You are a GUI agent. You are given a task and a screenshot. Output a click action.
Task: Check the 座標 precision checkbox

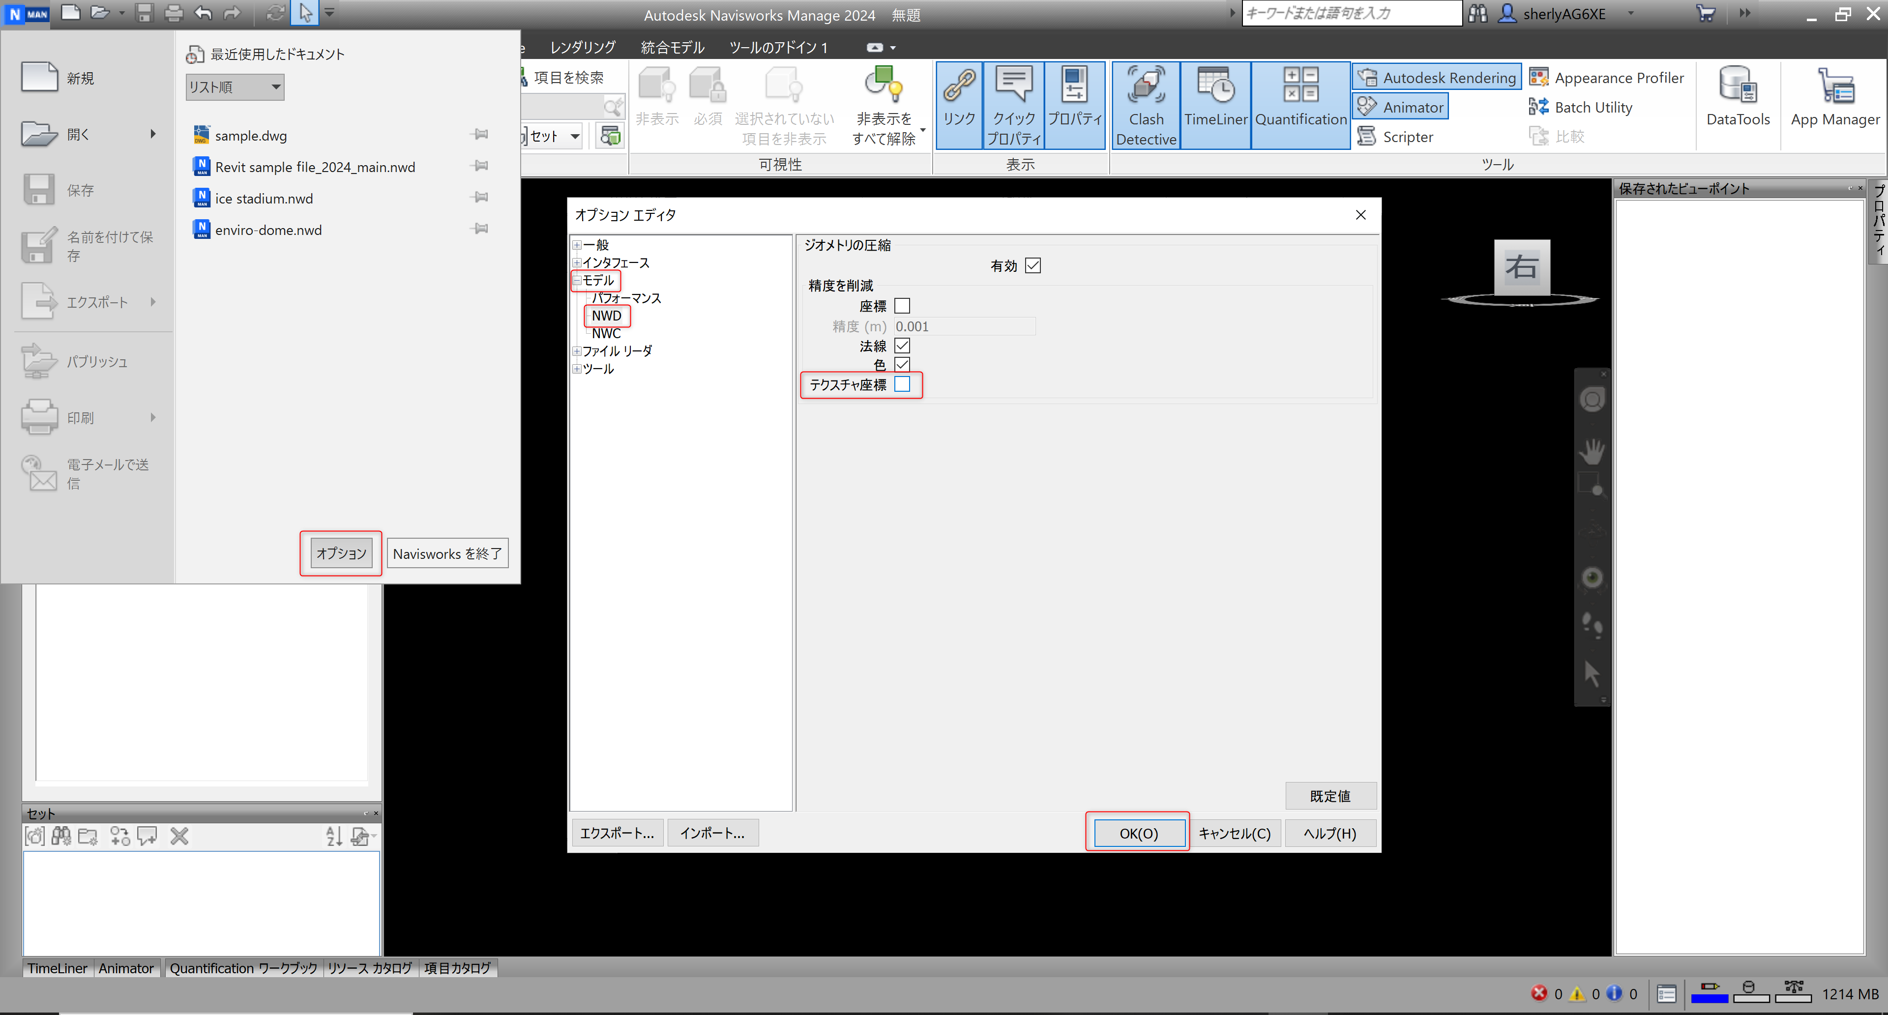tap(902, 306)
